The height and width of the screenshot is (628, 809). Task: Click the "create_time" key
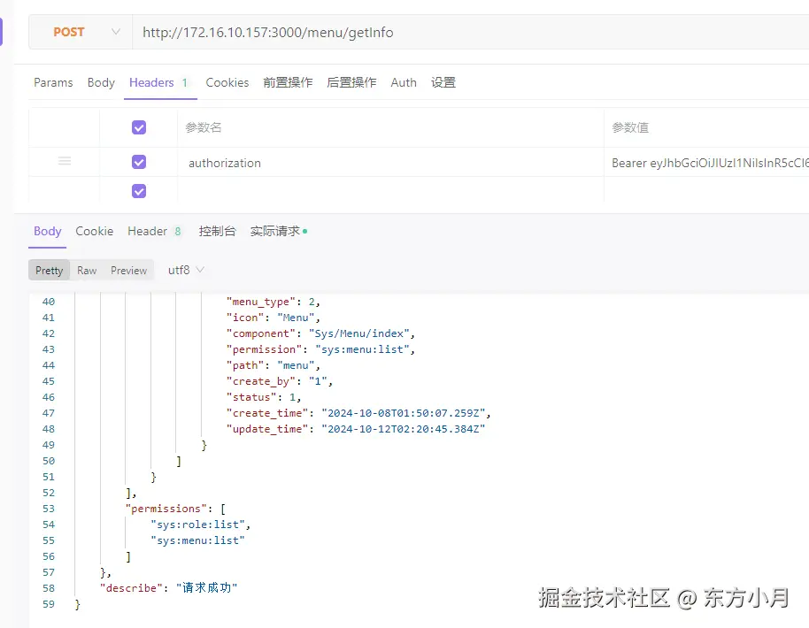click(267, 413)
